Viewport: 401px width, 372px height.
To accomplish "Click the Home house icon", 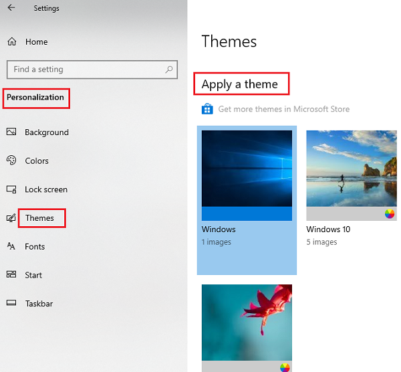I will 11,41.
